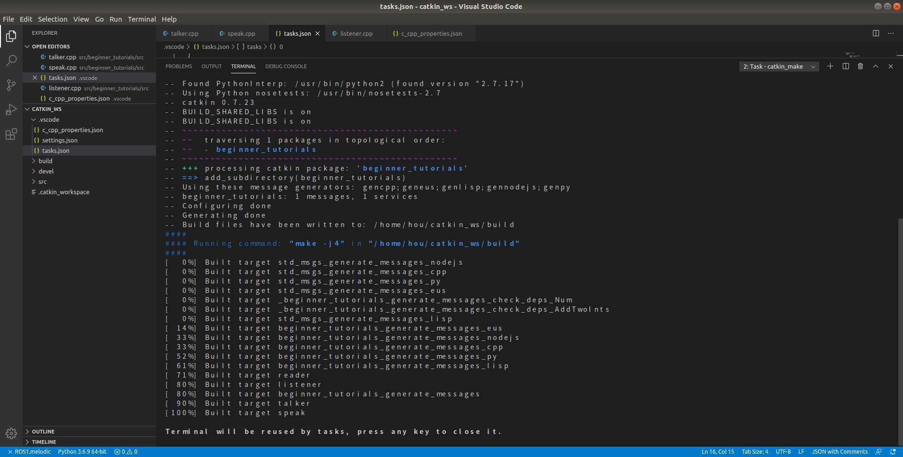Expand the devel folder
This screenshot has height=457, width=903.
click(x=89, y=171)
